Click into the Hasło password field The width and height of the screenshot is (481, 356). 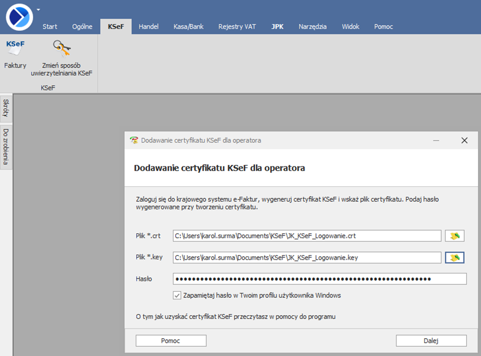(319, 279)
